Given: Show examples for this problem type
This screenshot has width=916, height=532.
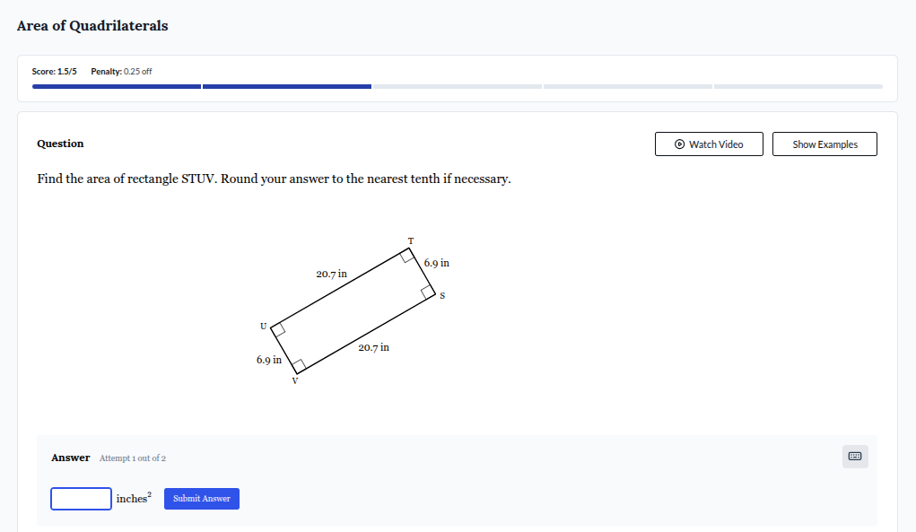Looking at the screenshot, I should tap(824, 144).
